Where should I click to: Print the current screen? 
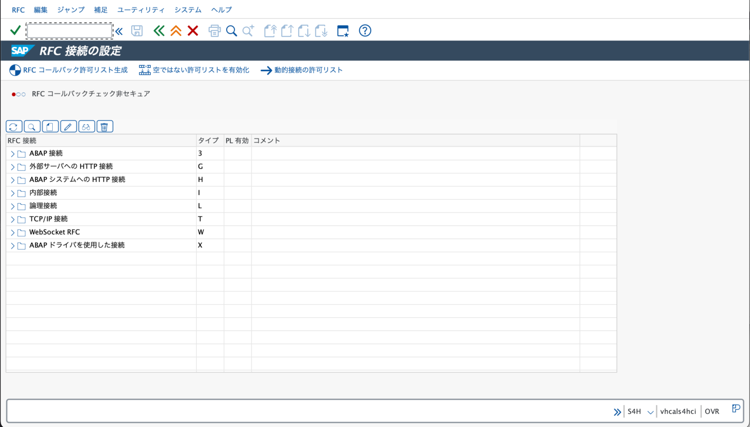(214, 30)
